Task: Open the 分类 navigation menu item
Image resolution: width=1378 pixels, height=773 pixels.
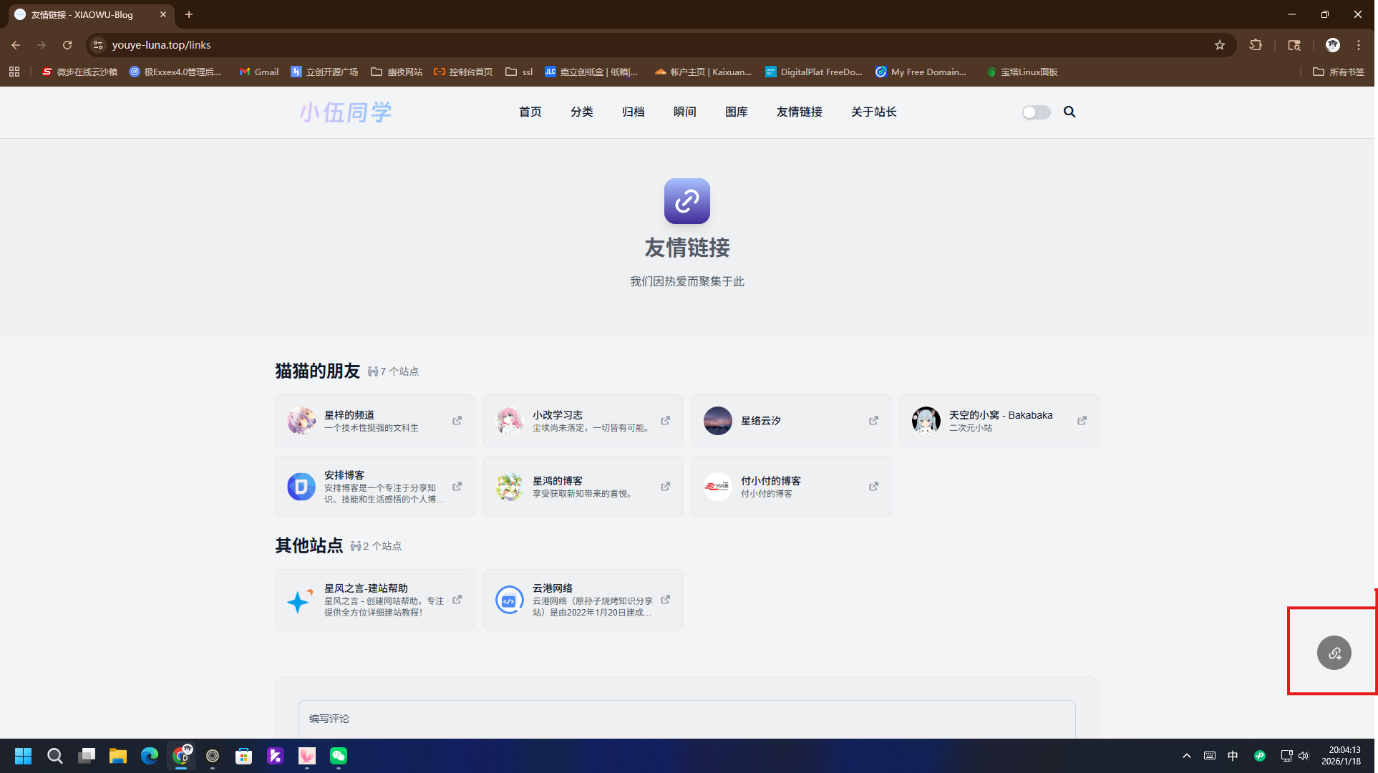Action: (x=581, y=112)
